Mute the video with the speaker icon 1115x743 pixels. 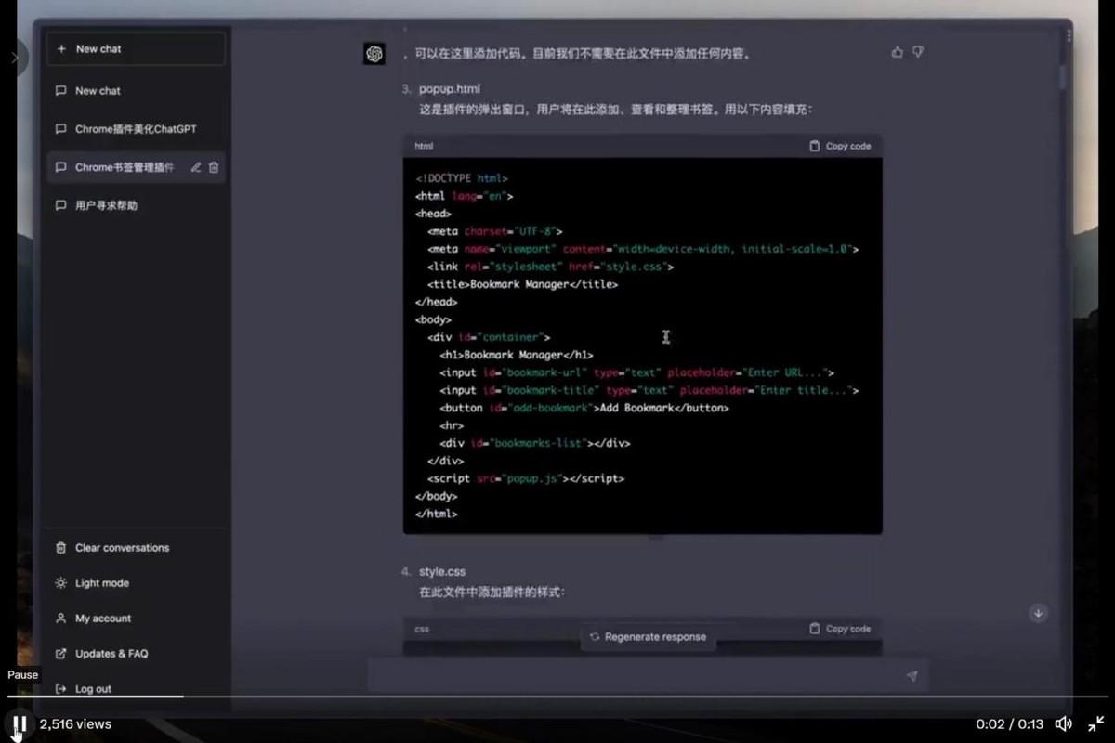click(x=1064, y=723)
